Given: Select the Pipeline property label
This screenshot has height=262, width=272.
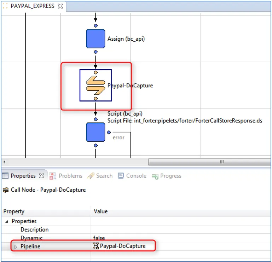Looking at the screenshot, I should [x=30, y=246].
